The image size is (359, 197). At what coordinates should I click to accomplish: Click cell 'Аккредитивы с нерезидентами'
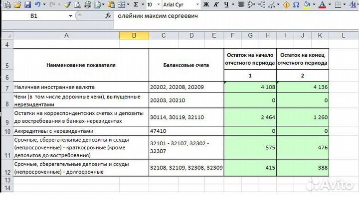pyautogui.click(x=81, y=131)
